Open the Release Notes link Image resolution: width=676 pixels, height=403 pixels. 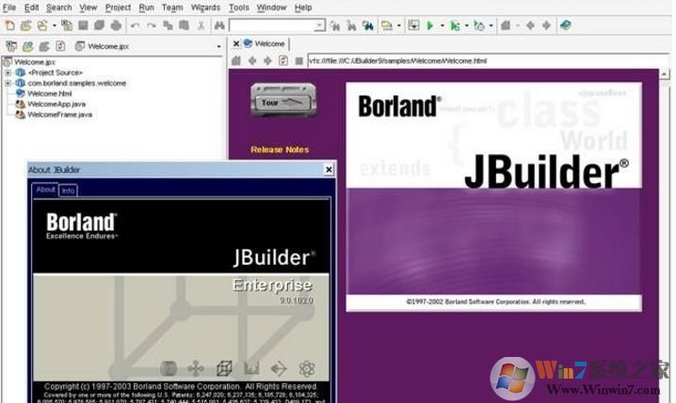[280, 149]
